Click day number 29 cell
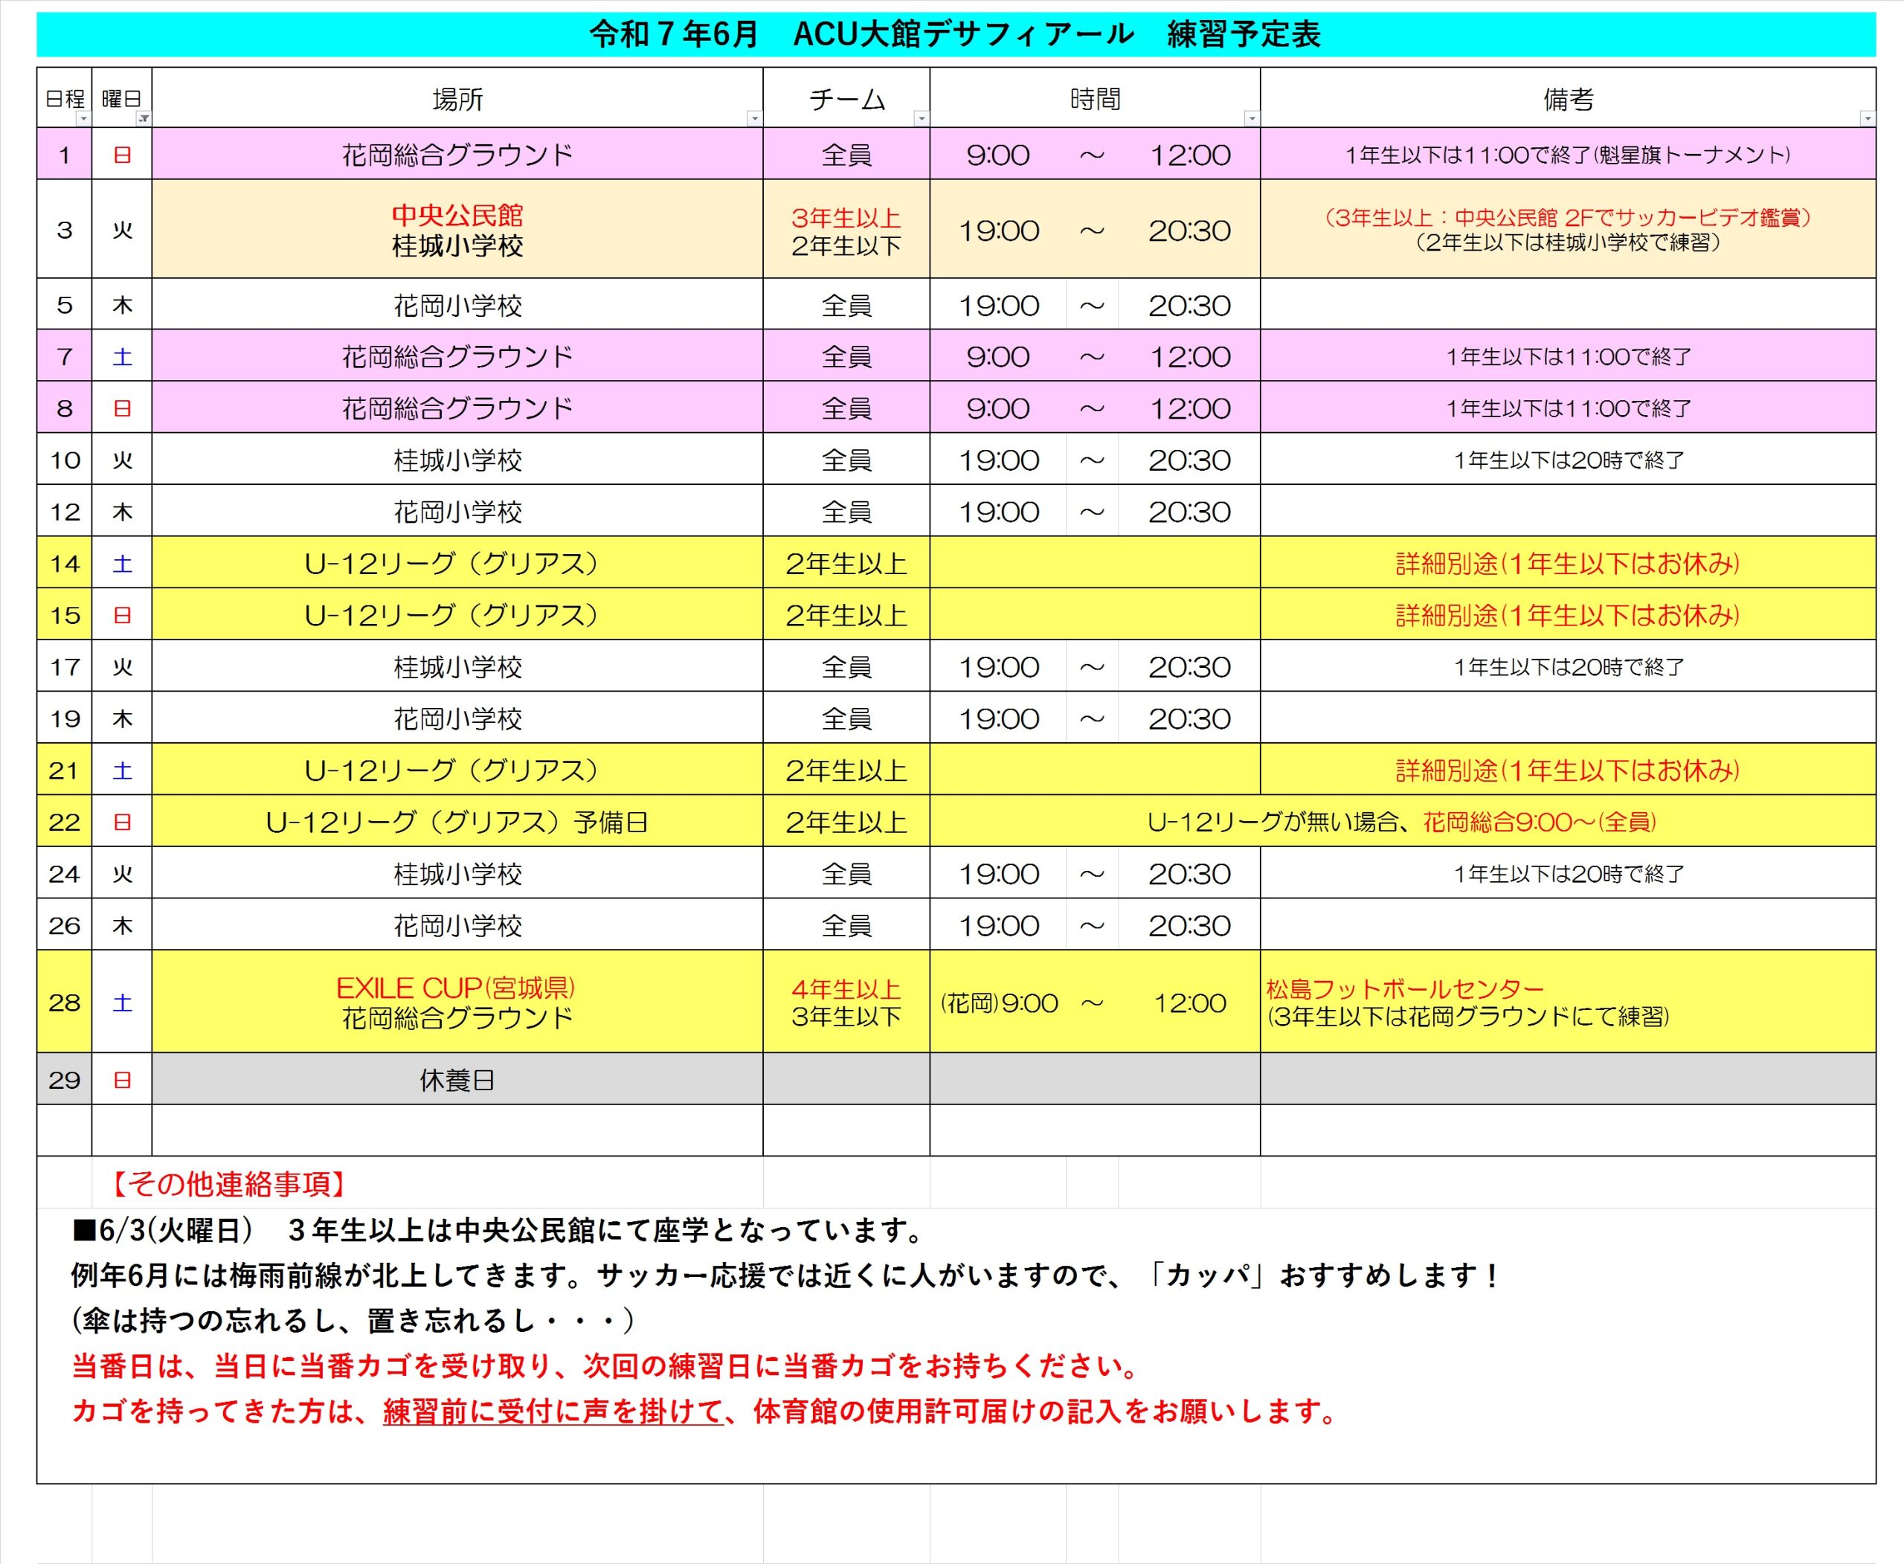Image resolution: width=1904 pixels, height=1564 pixels. click(x=65, y=1079)
